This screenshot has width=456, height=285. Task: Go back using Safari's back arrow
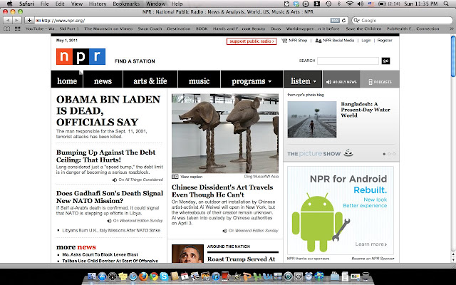[x=8, y=21]
